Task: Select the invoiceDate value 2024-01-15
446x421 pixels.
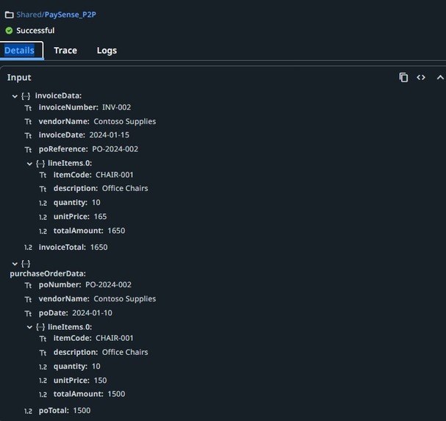Action: [109, 135]
